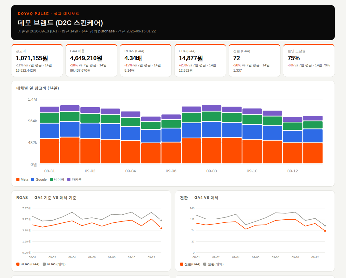Viewport: 346px width, 278px height.
Task: Click the 데모 브랜드 (D2C 스킨케어) title
Action: pyautogui.click(x=60, y=23)
